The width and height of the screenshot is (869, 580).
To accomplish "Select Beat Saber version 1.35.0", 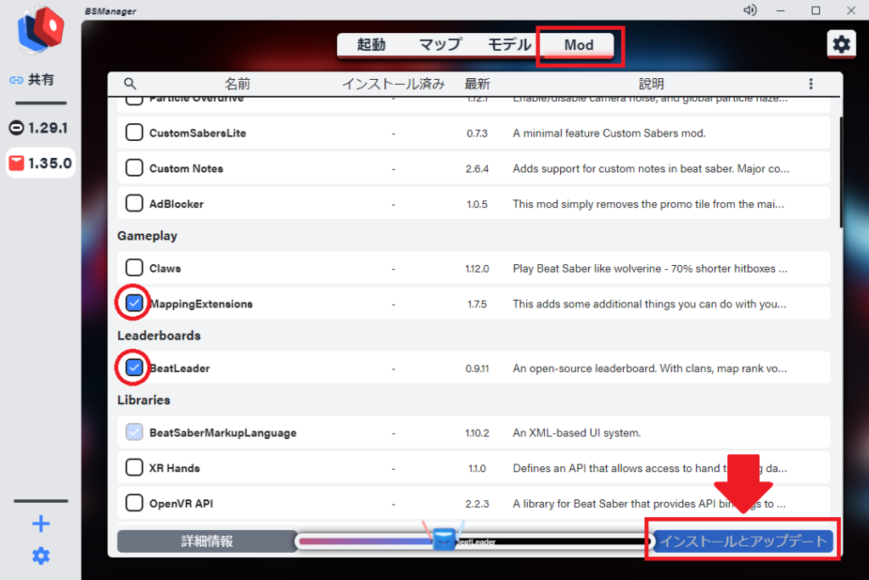I will [41, 164].
